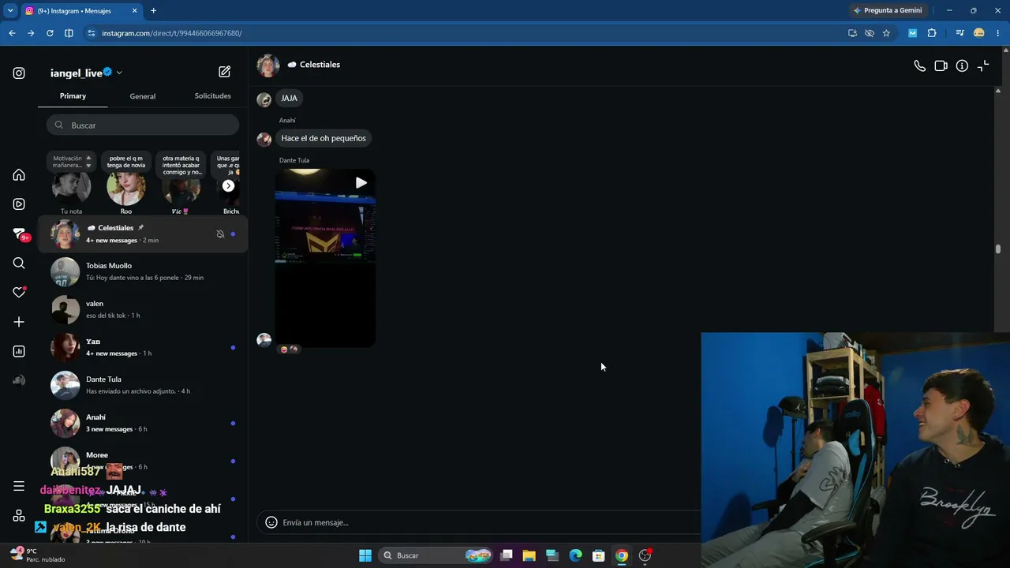Open Chrome profile avatar menu

click(979, 33)
